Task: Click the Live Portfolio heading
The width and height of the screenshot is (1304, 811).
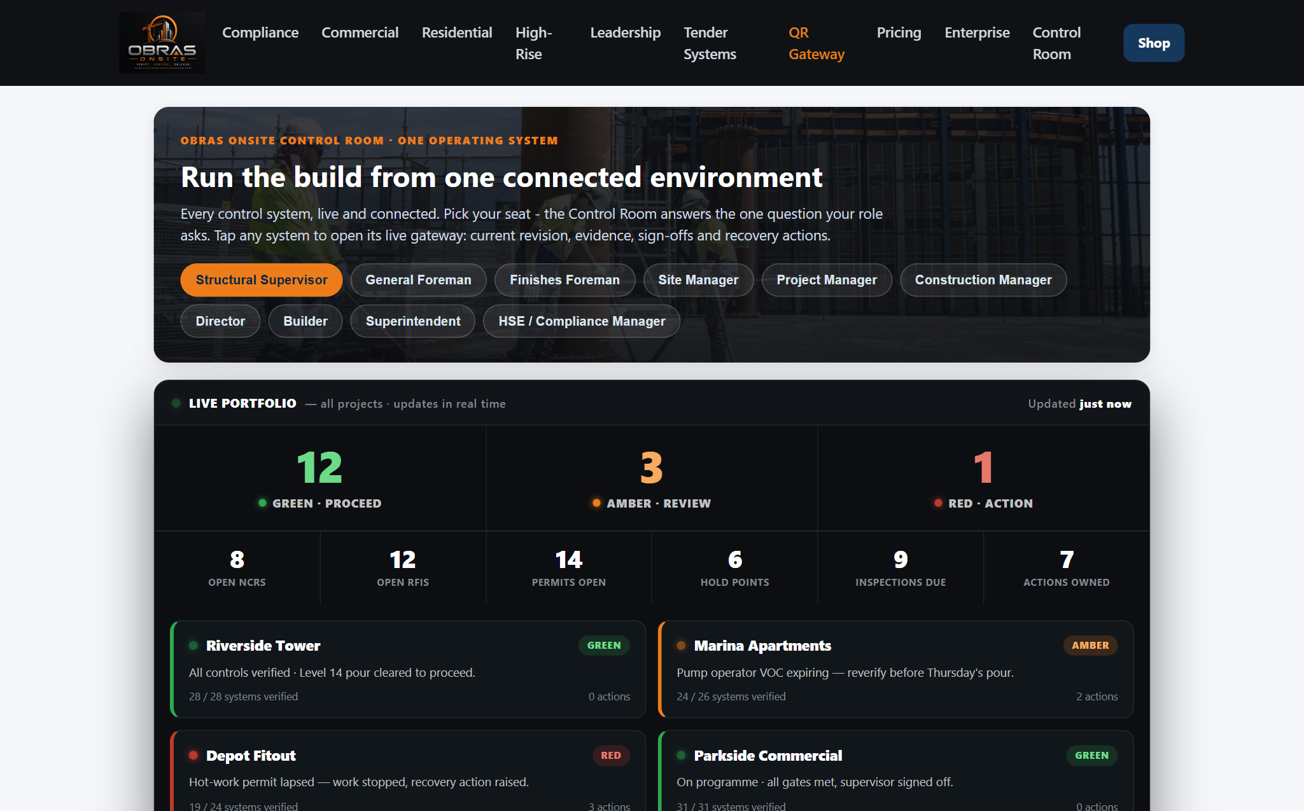Action: pos(242,403)
